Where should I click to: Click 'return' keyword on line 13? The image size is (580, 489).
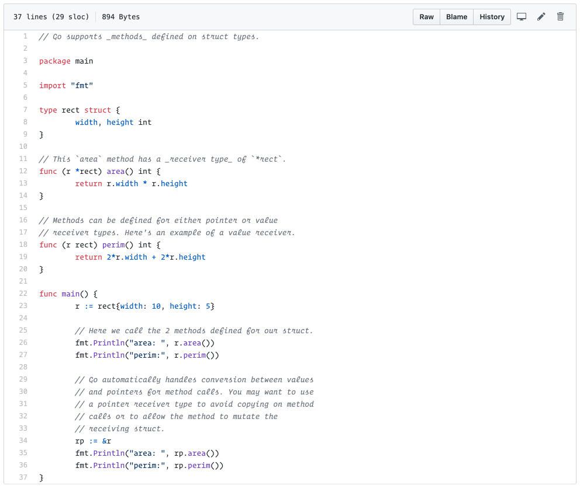88,183
